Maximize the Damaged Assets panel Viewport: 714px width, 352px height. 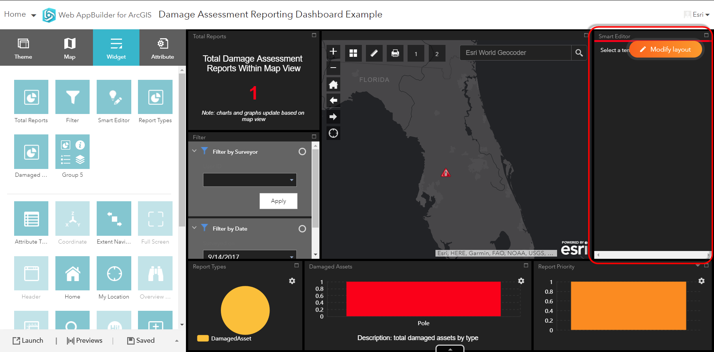pos(526,265)
